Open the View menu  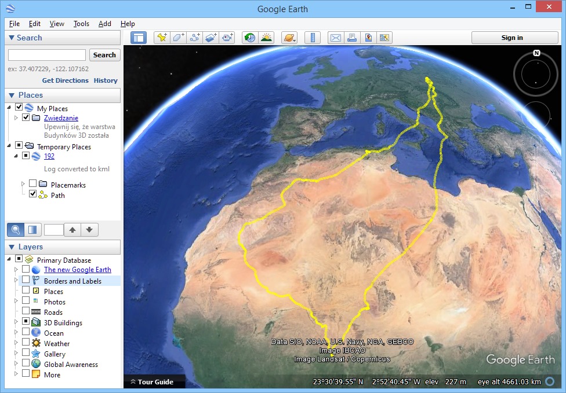coord(57,24)
